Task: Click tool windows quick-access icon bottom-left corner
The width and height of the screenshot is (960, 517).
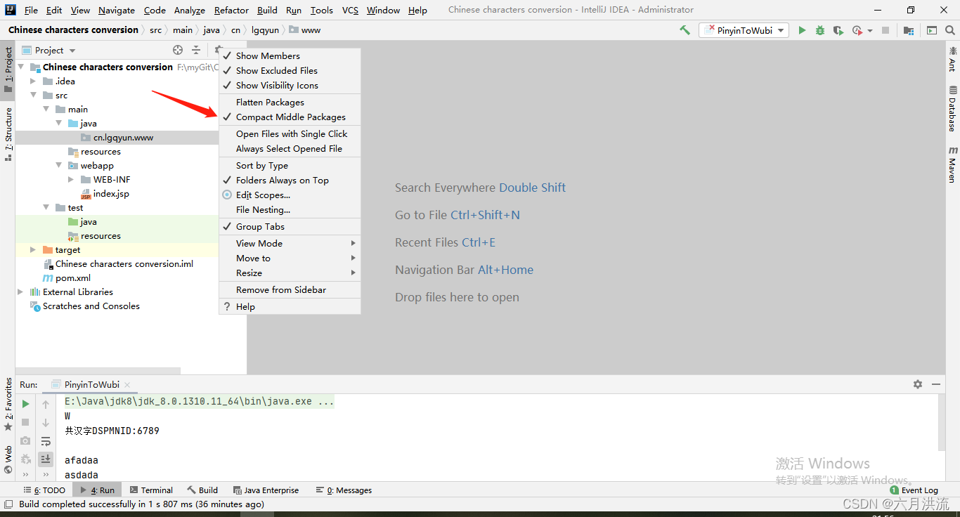Action: pos(8,504)
